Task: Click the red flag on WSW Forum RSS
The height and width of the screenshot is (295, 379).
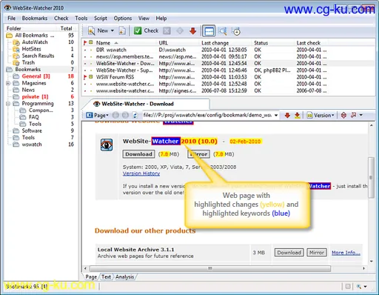Action: 85,77
